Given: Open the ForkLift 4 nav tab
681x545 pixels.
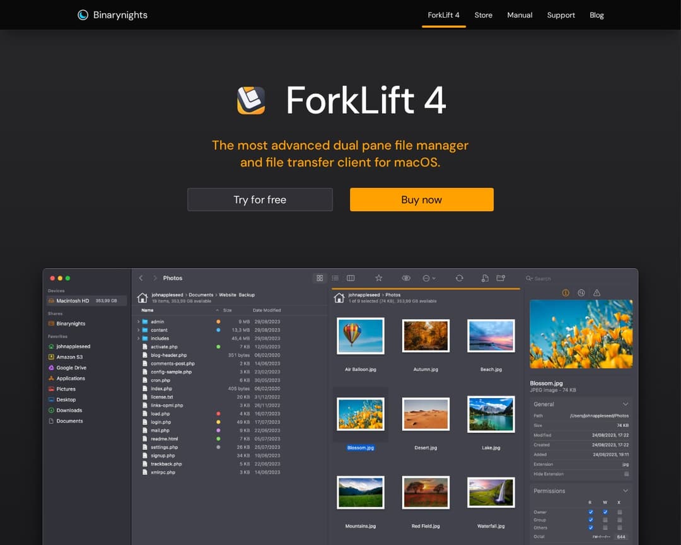Looking at the screenshot, I should (x=443, y=15).
